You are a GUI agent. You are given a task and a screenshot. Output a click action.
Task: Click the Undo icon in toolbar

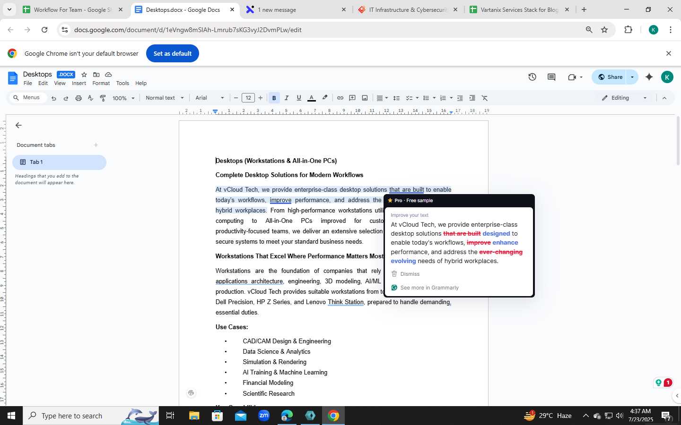[54, 98]
